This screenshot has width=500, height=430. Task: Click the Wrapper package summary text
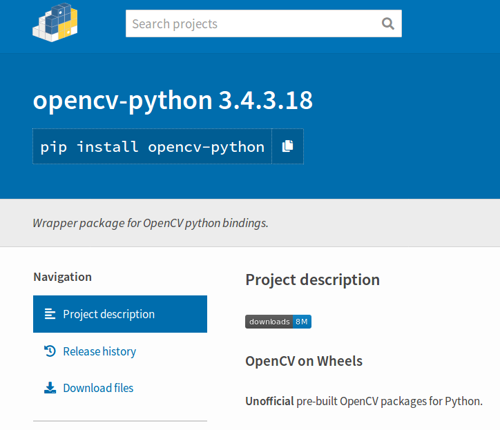coord(151,223)
